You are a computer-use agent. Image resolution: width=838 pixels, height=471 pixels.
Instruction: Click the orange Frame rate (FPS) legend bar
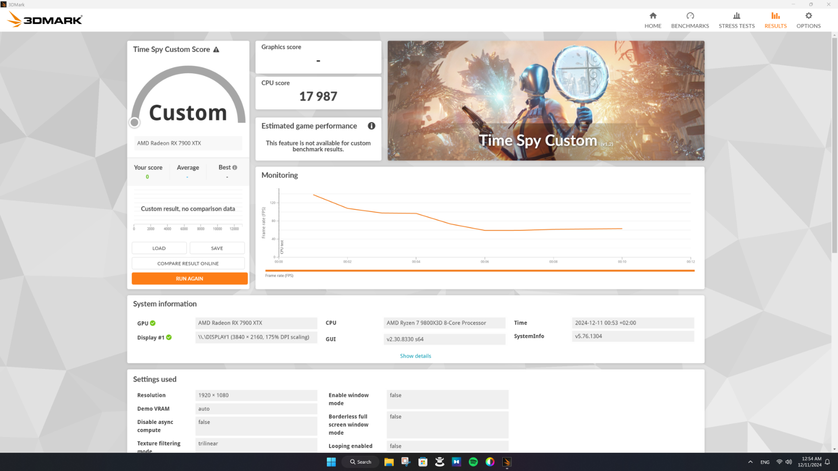click(x=480, y=271)
